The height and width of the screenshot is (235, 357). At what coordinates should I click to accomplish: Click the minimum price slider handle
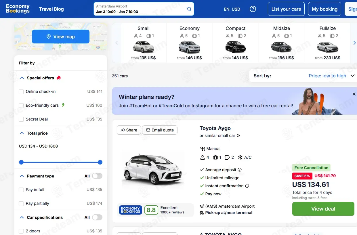tap(21, 162)
